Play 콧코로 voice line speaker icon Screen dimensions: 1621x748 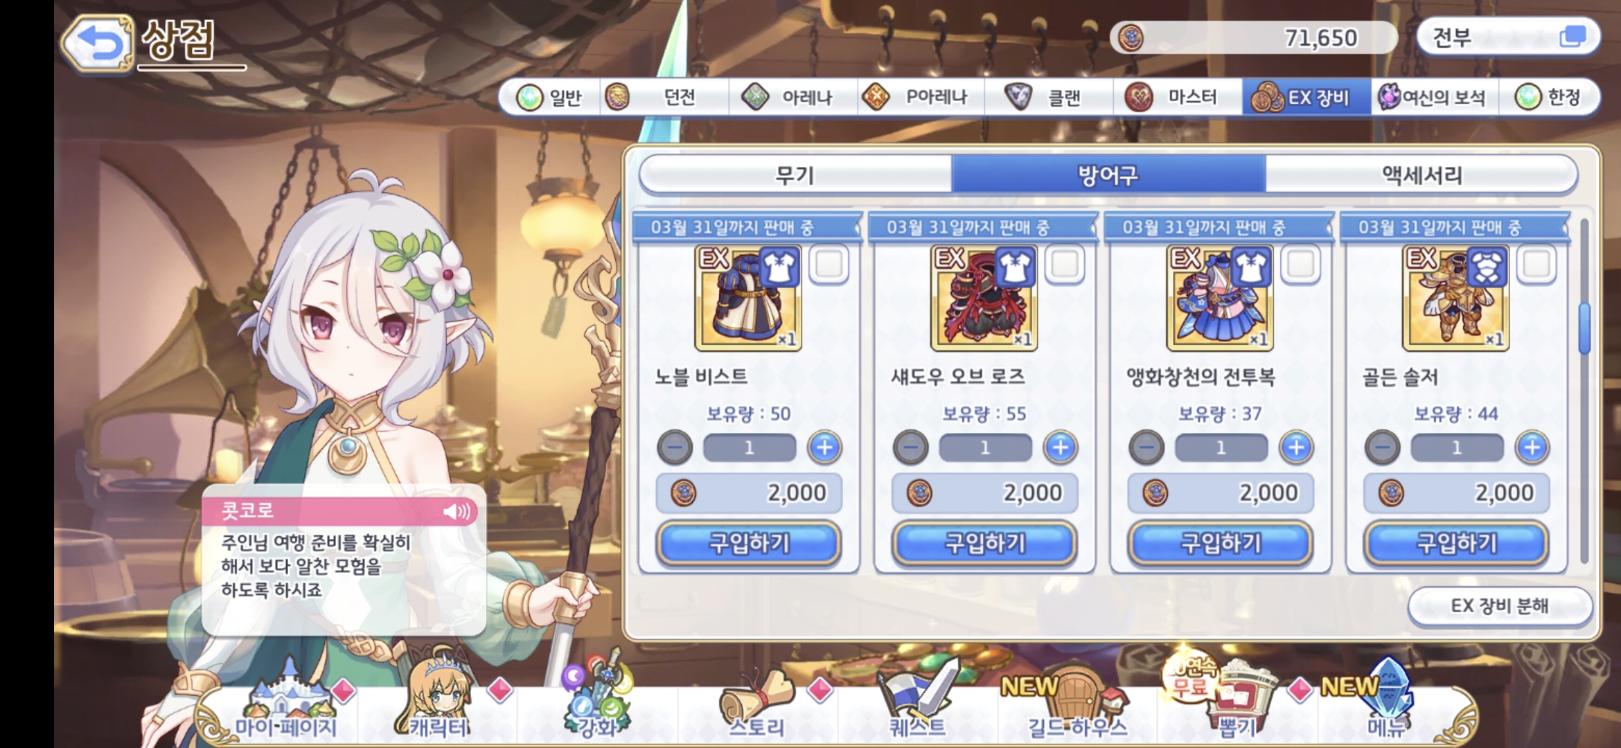[457, 511]
